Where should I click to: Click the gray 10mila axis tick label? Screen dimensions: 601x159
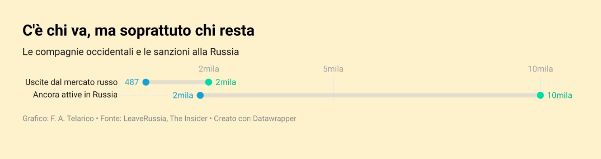point(540,69)
